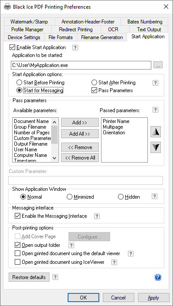Open the Watermark/Stamp tab
173x306 pixels.
click(x=29, y=22)
